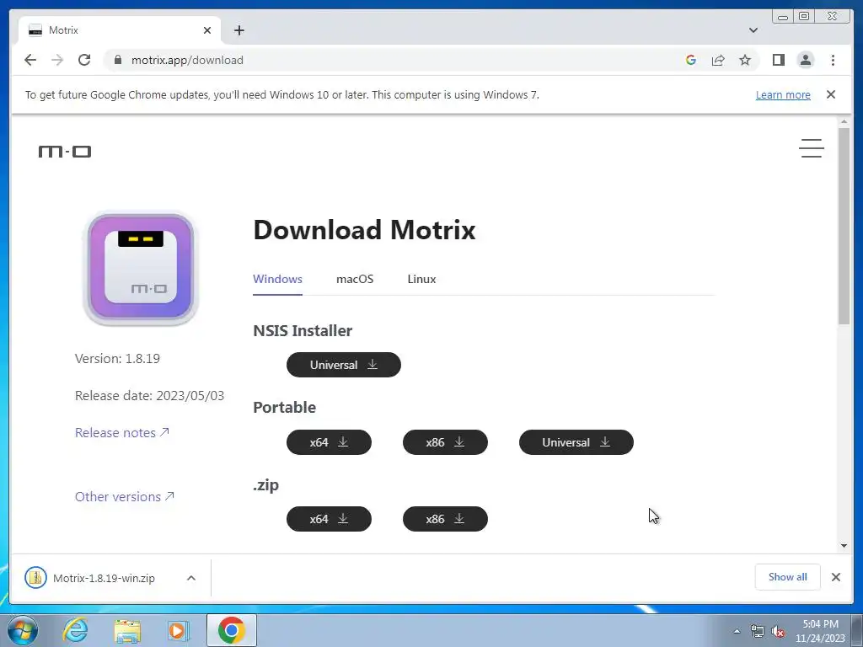Click the Motrix m·o logo
The width and height of the screenshot is (863, 647).
point(65,151)
